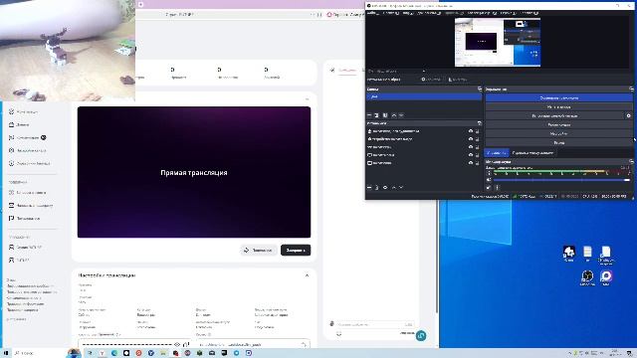Image resolution: width=637 pixels, height=358 pixels.
Task: Toggle eye icon of the third OBS source
Action: [x=471, y=147]
